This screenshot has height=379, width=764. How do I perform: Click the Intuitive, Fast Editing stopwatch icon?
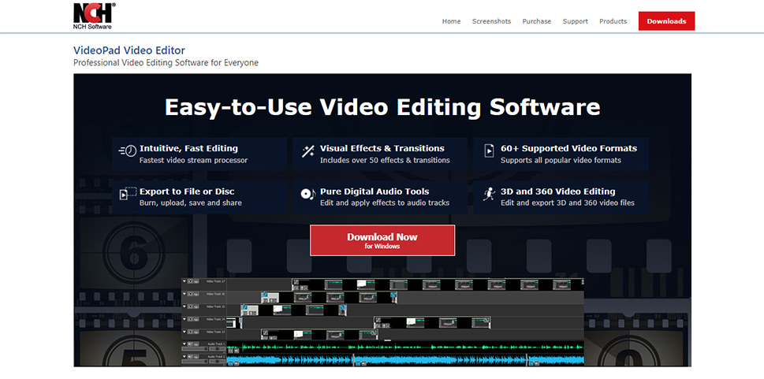point(128,151)
